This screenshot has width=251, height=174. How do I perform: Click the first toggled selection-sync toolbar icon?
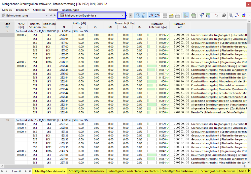(x=138, y=15)
